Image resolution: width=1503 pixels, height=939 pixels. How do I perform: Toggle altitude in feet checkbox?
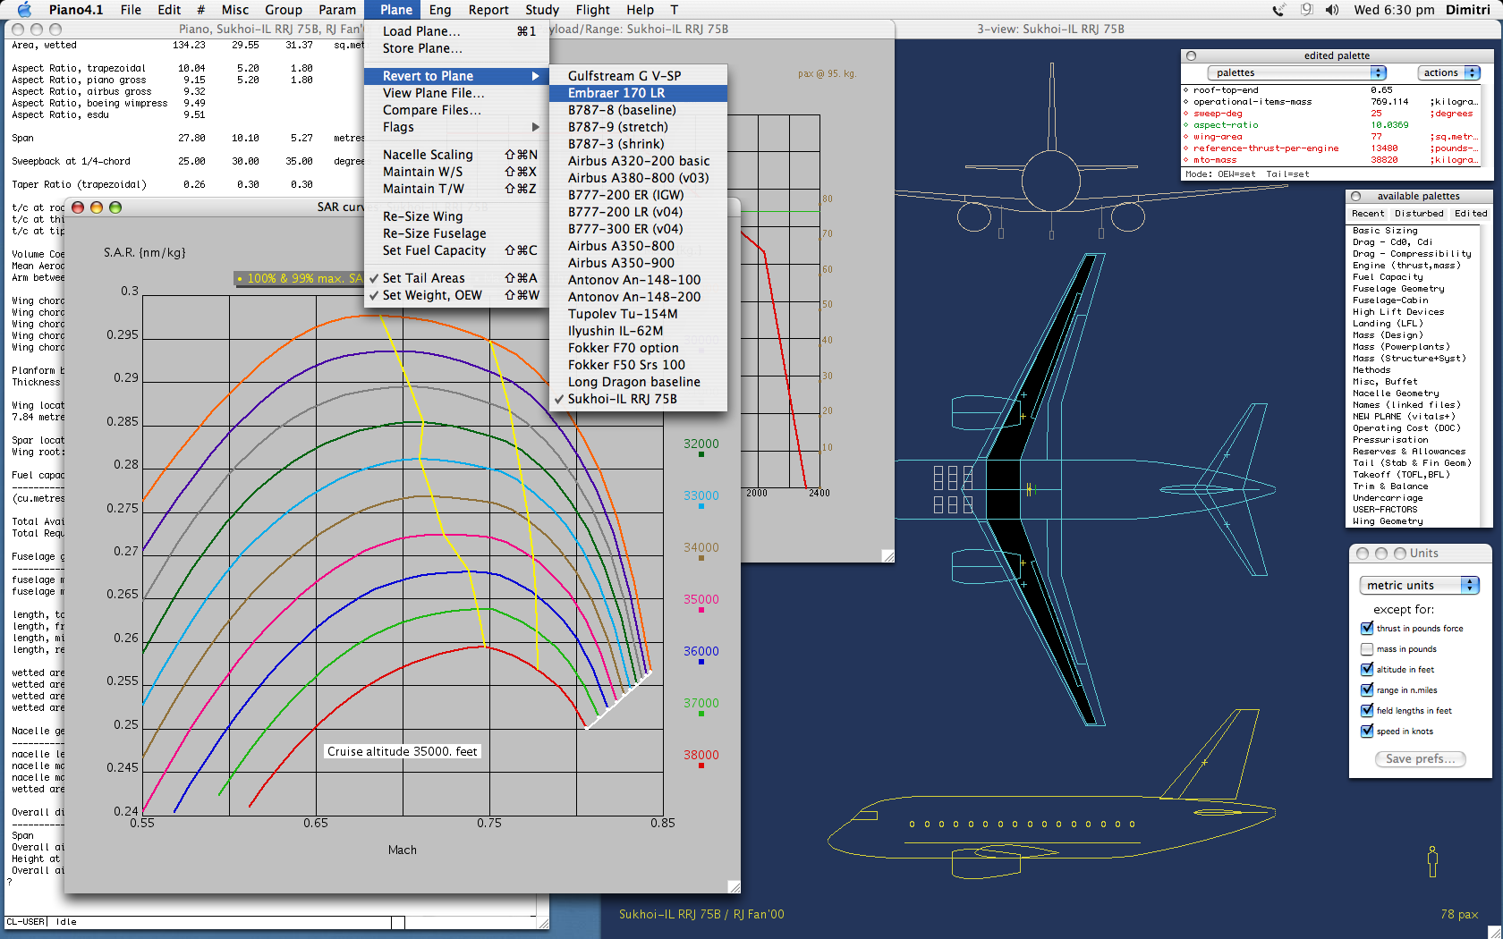click(1367, 670)
